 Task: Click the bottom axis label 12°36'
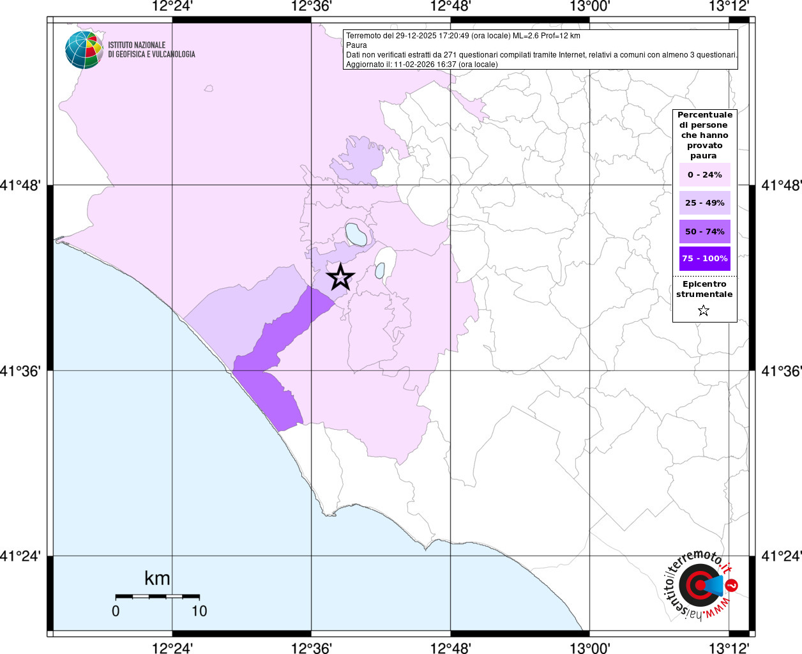pyautogui.click(x=312, y=648)
